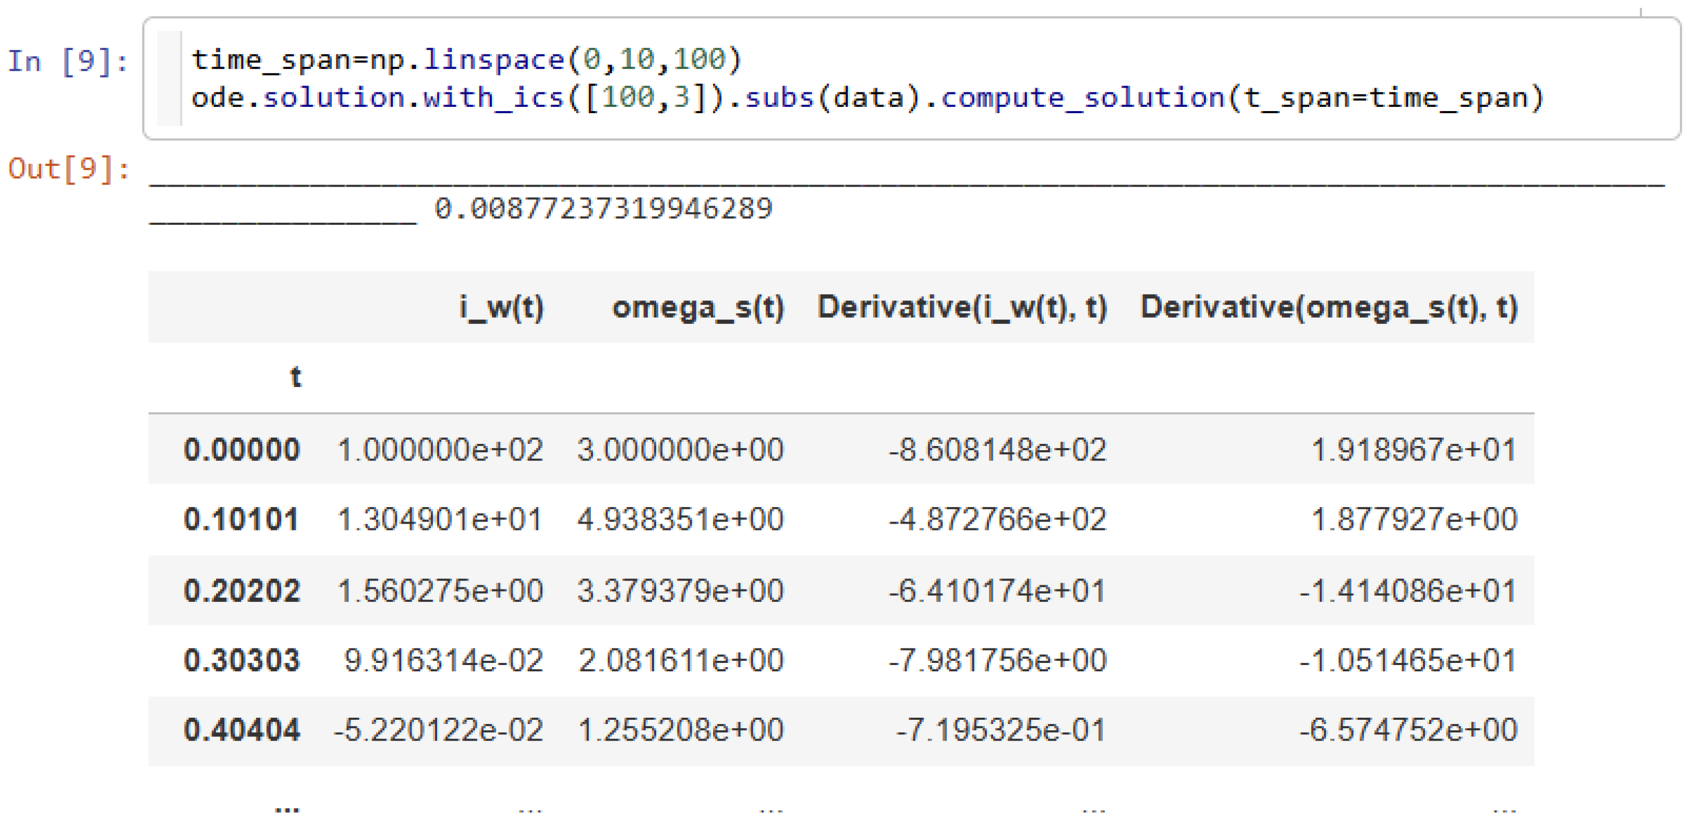The height and width of the screenshot is (821, 1689).
Task: Click the t index header label
Action: coord(296,377)
